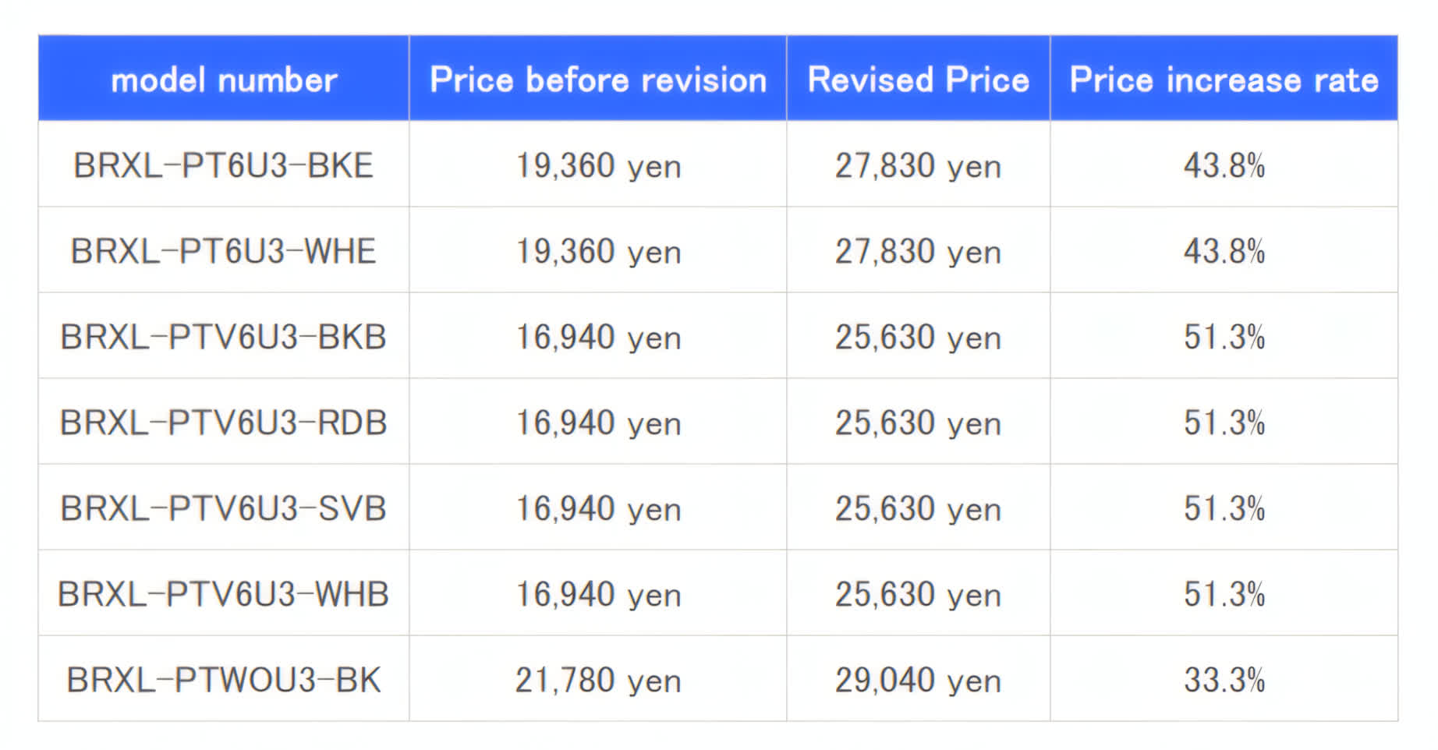Image resolution: width=1438 pixels, height=750 pixels.
Task: Click 19,360 yen in the BKE row
Action: [x=598, y=165]
